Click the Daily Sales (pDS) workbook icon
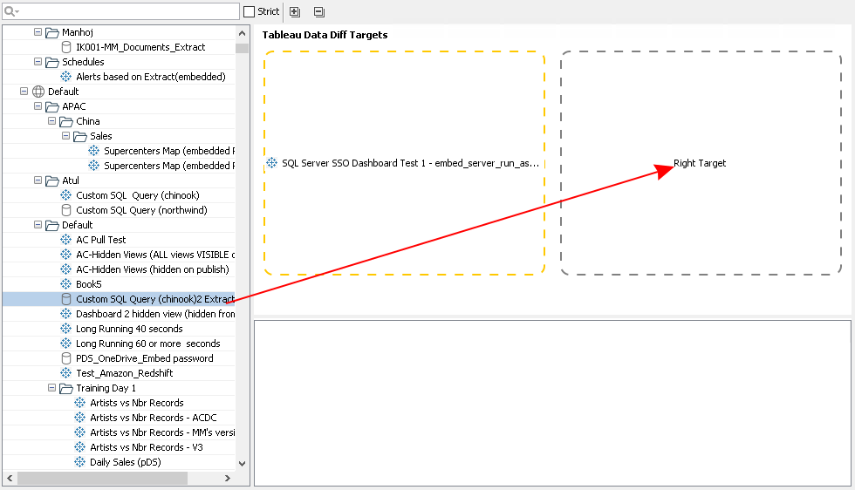The height and width of the screenshot is (490, 855). [x=80, y=461]
